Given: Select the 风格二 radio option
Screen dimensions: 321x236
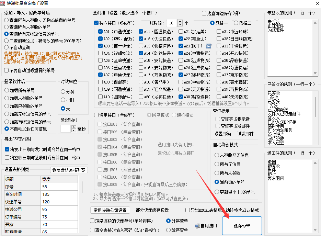Looking at the screenshot, I should pos(236,23).
